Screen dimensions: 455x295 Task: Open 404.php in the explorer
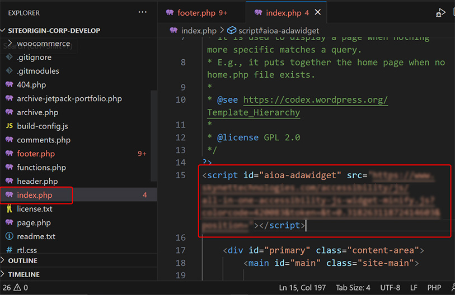pyautogui.click(x=31, y=85)
